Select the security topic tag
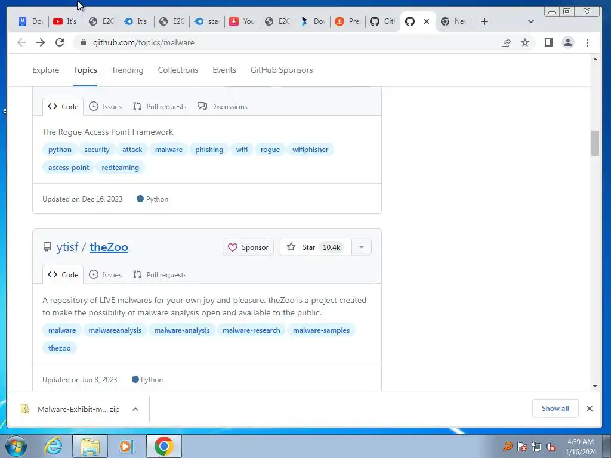The image size is (611, 458). (x=97, y=150)
